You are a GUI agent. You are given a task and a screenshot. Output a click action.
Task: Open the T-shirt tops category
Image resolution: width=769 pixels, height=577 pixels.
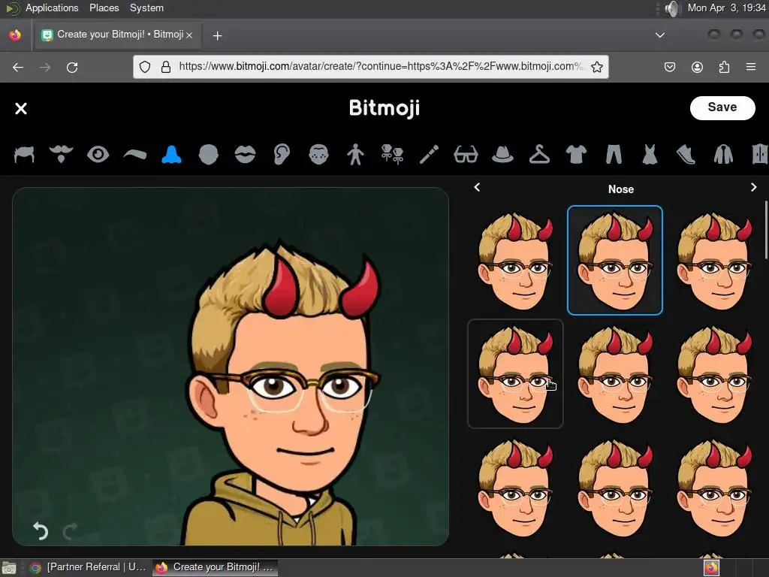pyautogui.click(x=576, y=155)
